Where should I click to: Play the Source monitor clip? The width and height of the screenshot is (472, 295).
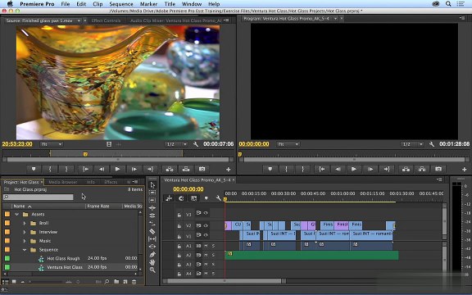117,169
